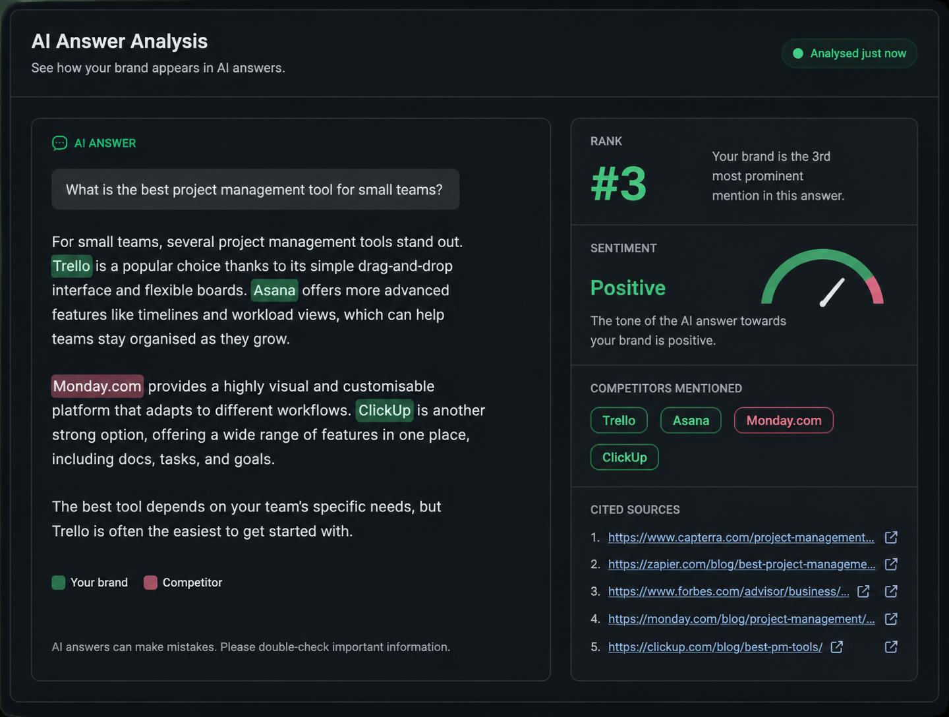Click the RANK section label
This screenshot has width=949, height=717.
tap(606, 141)
